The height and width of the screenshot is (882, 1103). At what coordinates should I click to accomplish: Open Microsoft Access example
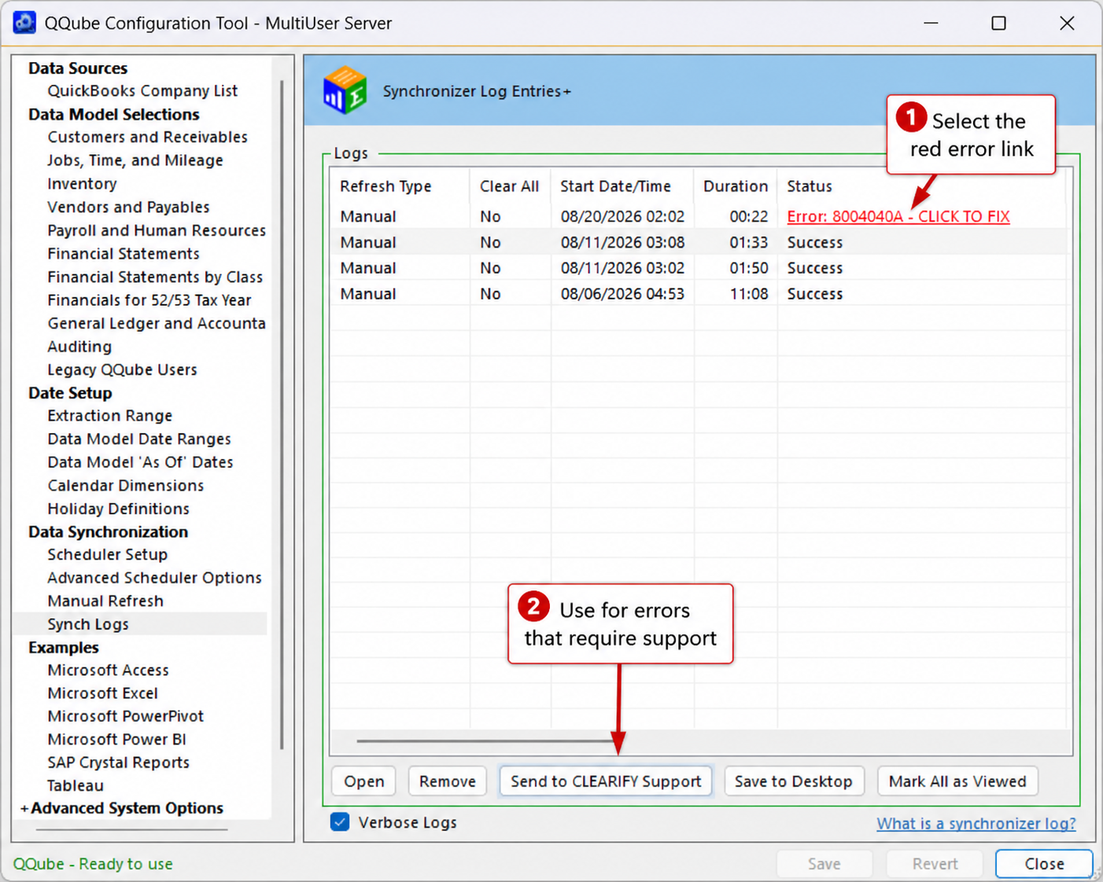click(108, 671)
